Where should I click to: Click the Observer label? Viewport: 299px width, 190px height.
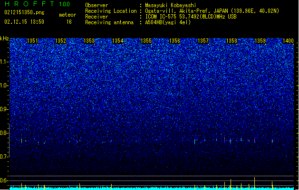click(x=96, y=5)
